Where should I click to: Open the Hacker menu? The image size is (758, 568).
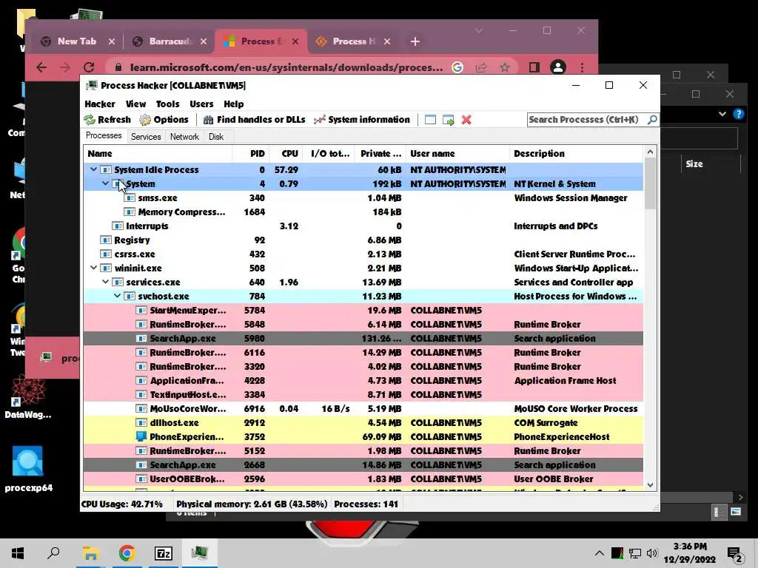(100, 104)
